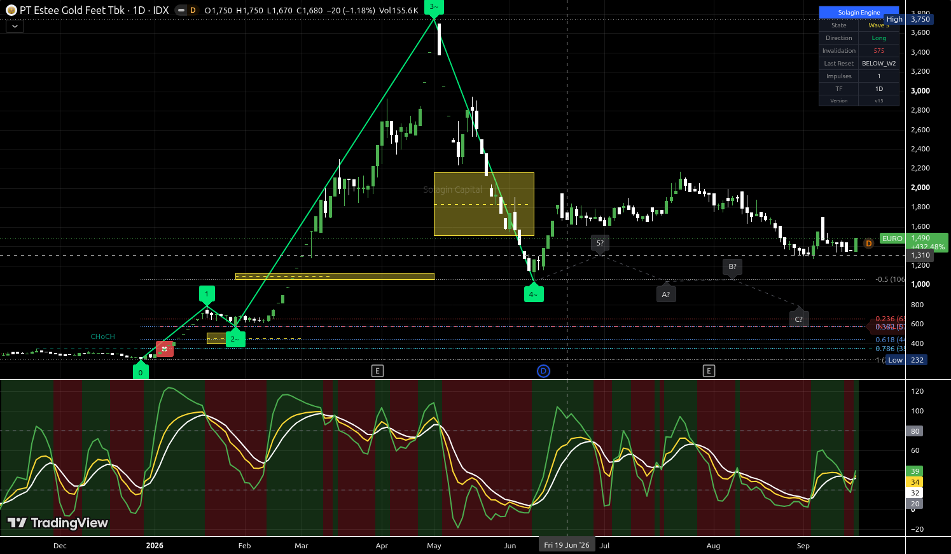Click the 1D timeframe value in the TF row
The image size is (951, 554).
pos(878,89)
